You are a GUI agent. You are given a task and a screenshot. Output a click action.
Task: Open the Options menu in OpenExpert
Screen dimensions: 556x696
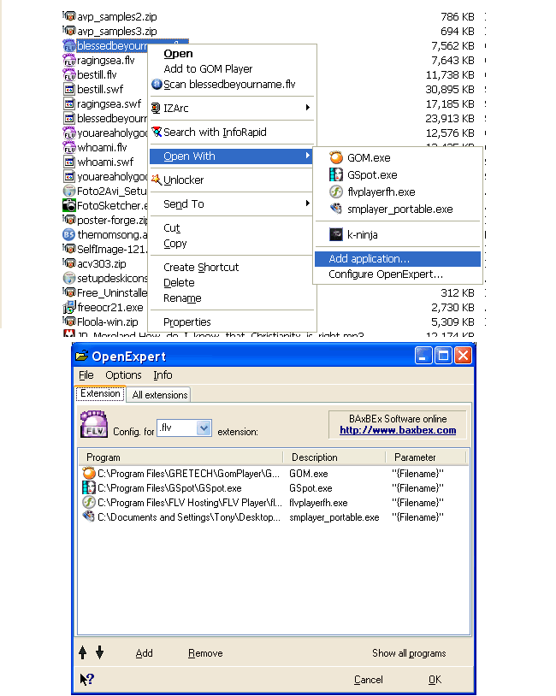123,375
